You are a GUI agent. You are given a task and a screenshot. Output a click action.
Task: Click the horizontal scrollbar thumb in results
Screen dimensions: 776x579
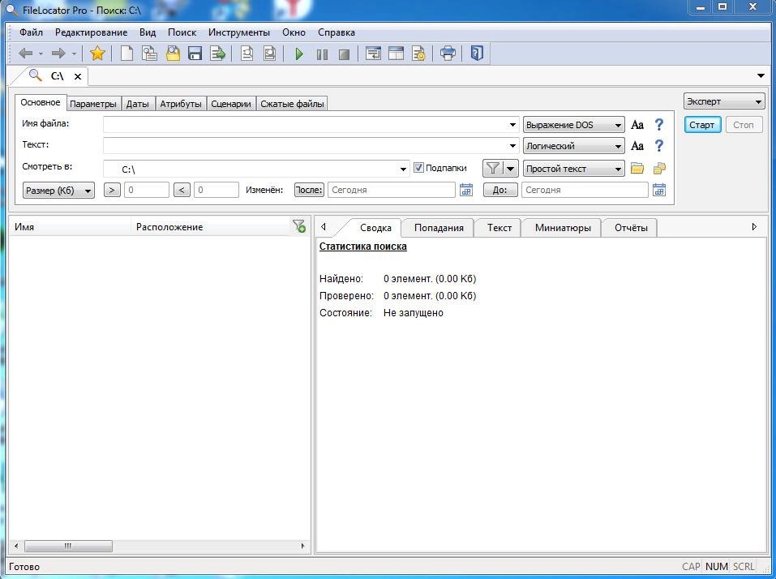pyautogui.click(x=68, y=546)
